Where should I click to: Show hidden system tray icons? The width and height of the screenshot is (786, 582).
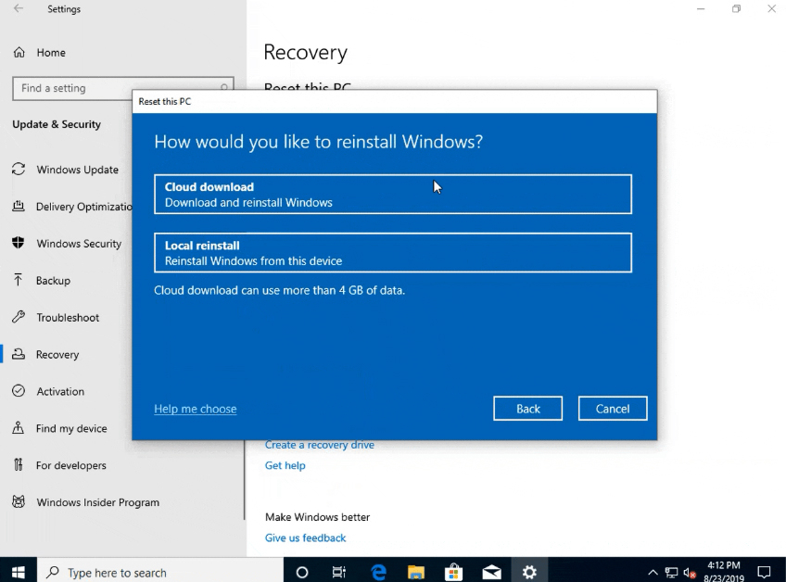point(653,572)
